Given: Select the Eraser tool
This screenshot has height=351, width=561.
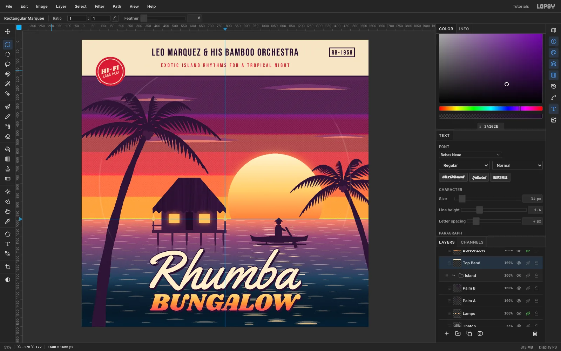Looking at the screenshot, I should [x=8, y=136].
